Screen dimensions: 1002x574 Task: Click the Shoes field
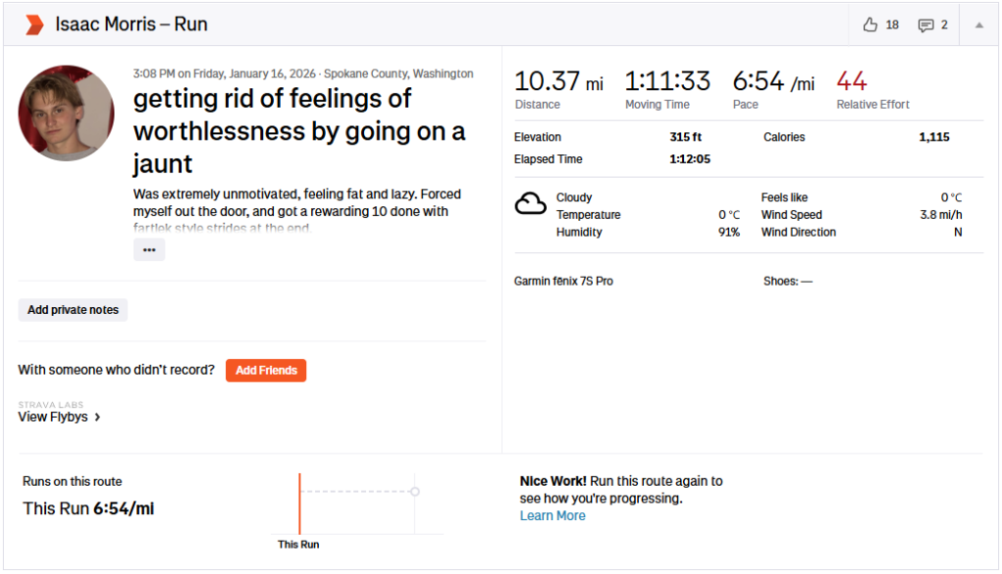point(788,282)
